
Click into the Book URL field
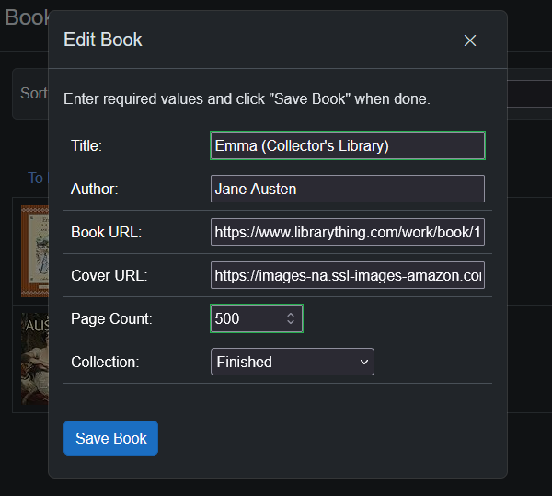pyautogui.click(x=347, y=232)
